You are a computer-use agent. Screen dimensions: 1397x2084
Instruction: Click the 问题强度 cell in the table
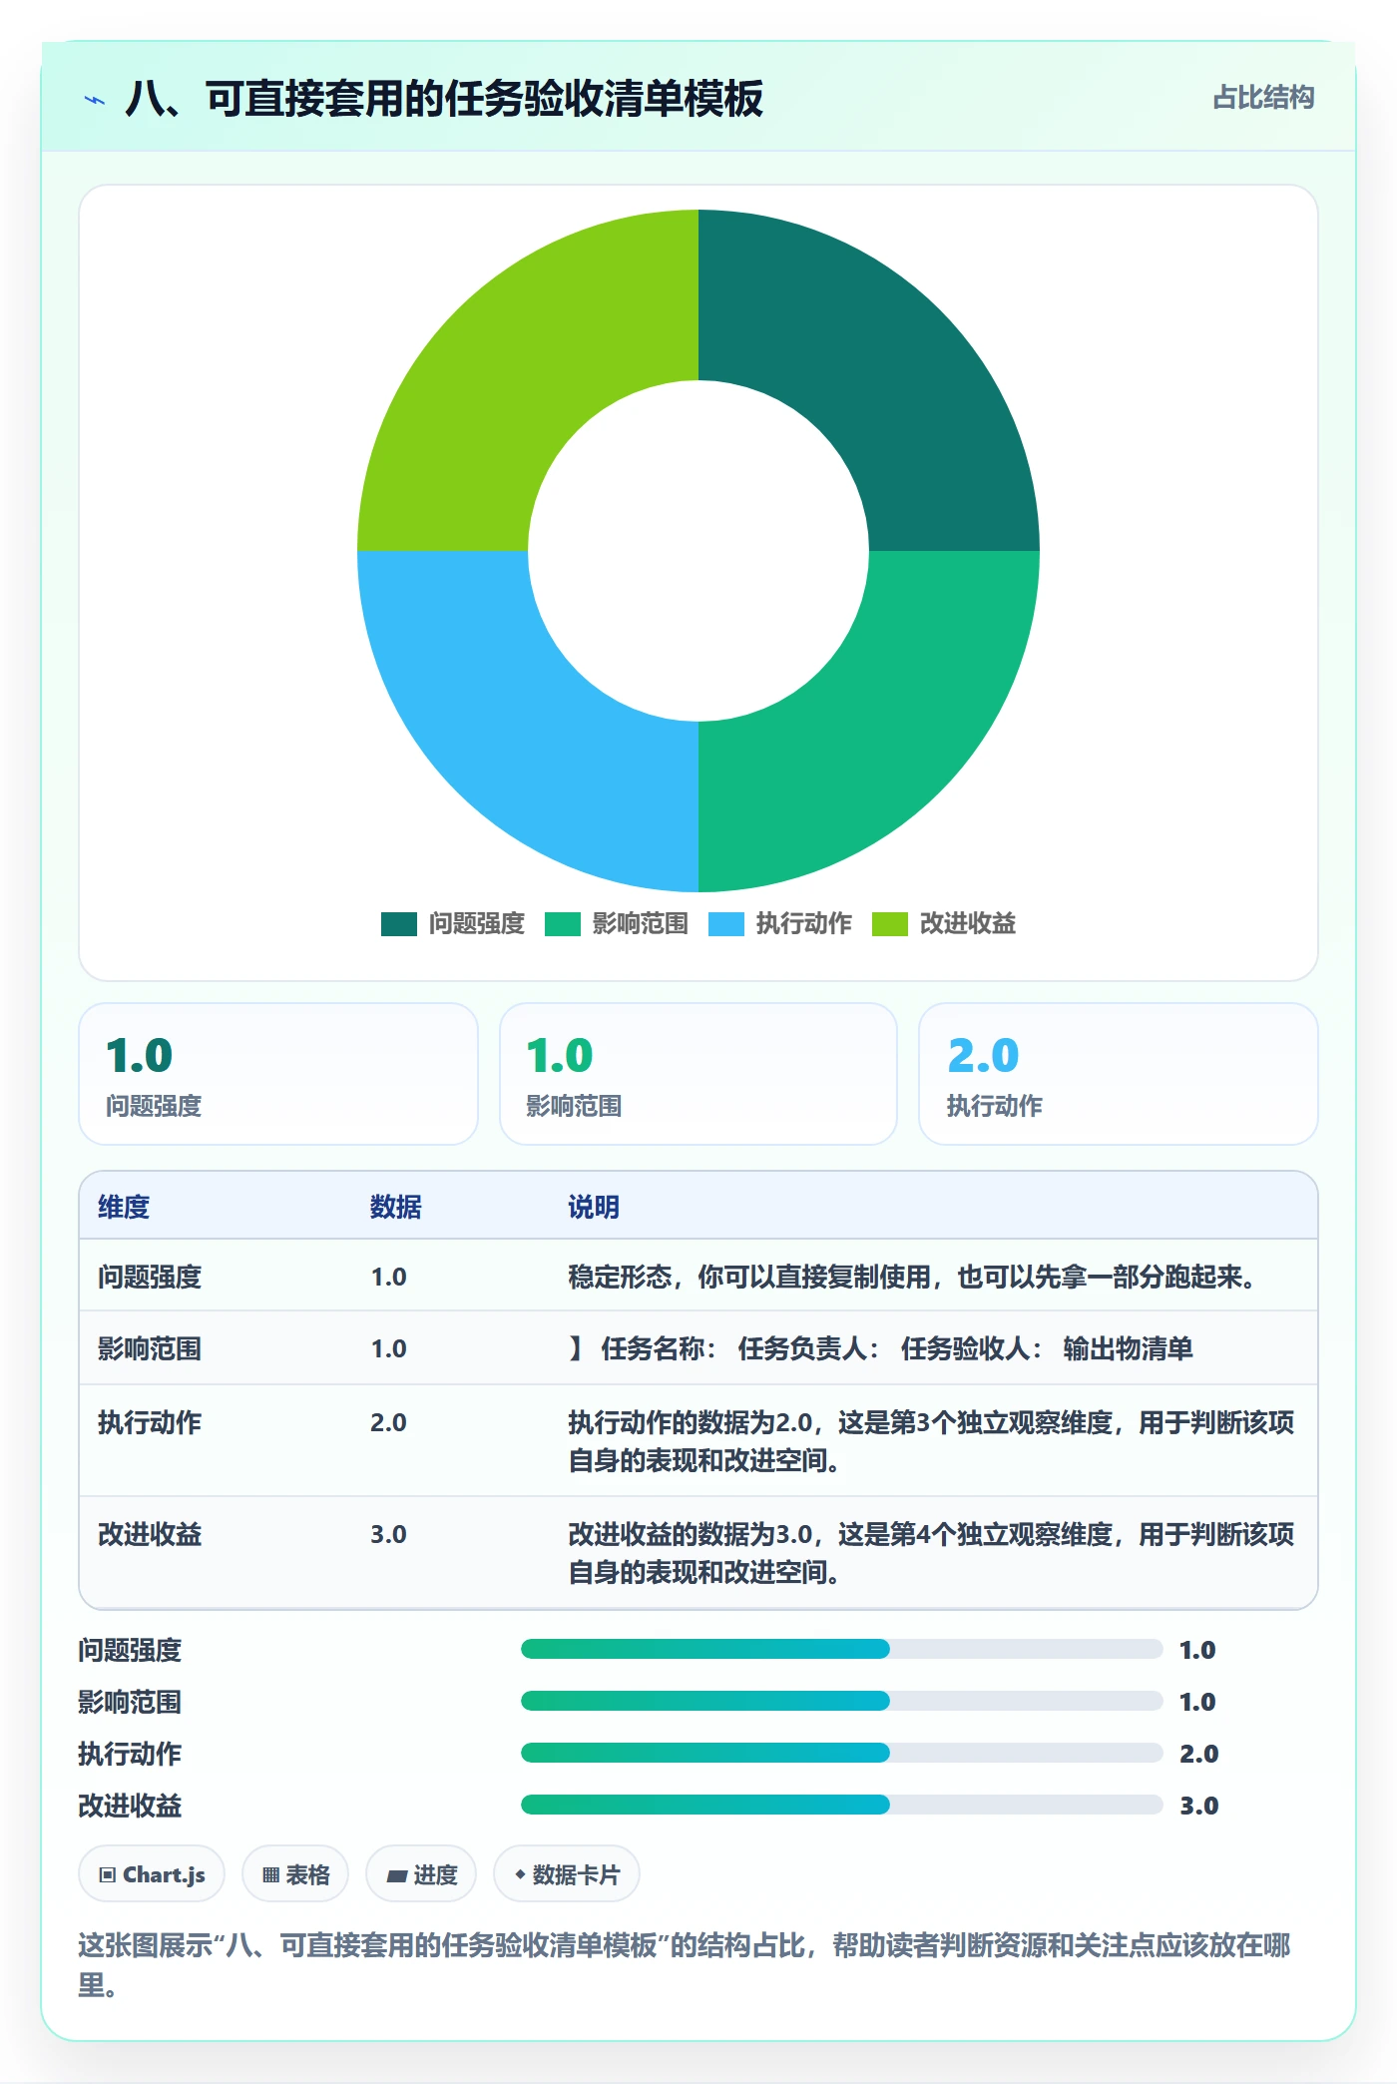150,1277
